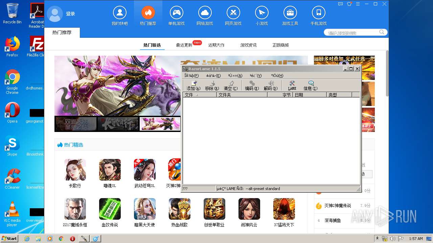
Task: Click the user avatar next to 登录
Action: pyautogui.click(x=55, y=14)
